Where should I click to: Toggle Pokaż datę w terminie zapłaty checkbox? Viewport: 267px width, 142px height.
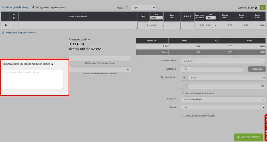[x=183, y=93]
